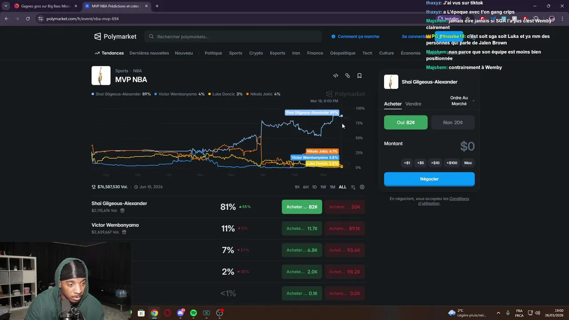Click the MVP NBA trophy thumbnail
569x320 pixels.
click(101, 76)
